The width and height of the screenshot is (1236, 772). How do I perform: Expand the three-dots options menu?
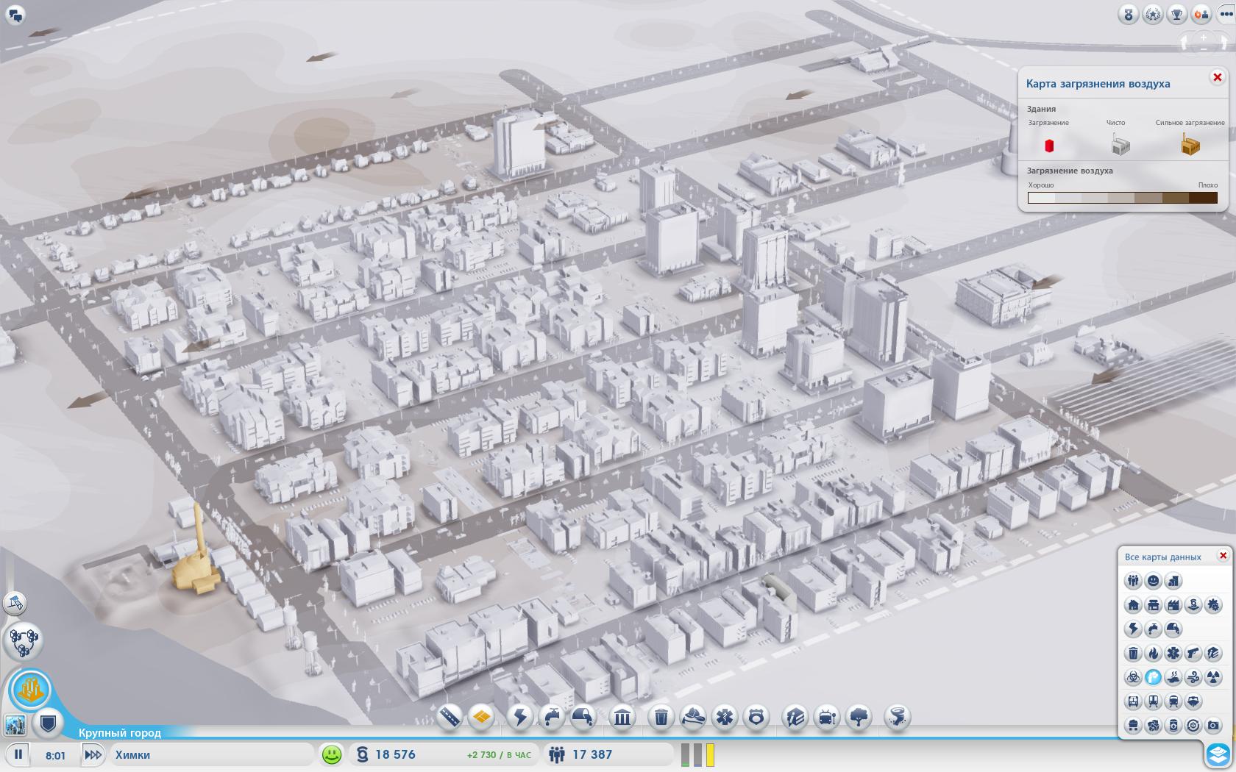(x=1225, y=14)
